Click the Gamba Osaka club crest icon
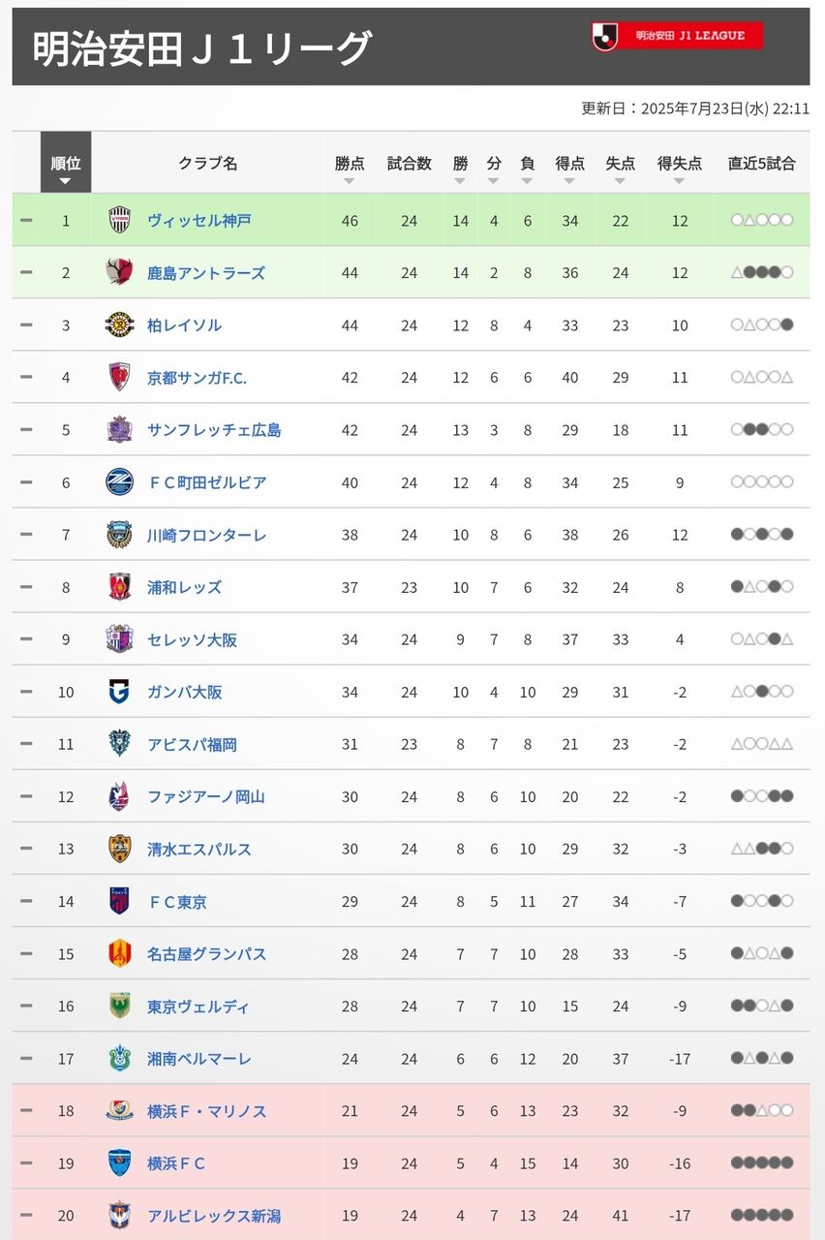The image size is (825, 1240). [x=119, y=692]
